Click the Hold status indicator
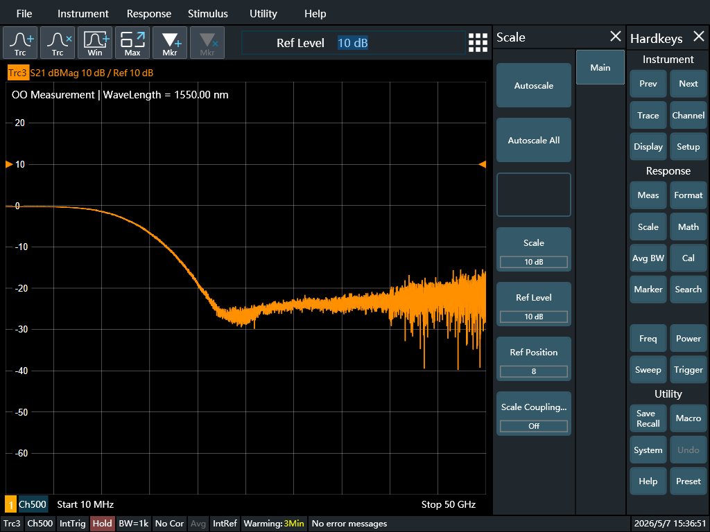710x532 pixels. 103,524
